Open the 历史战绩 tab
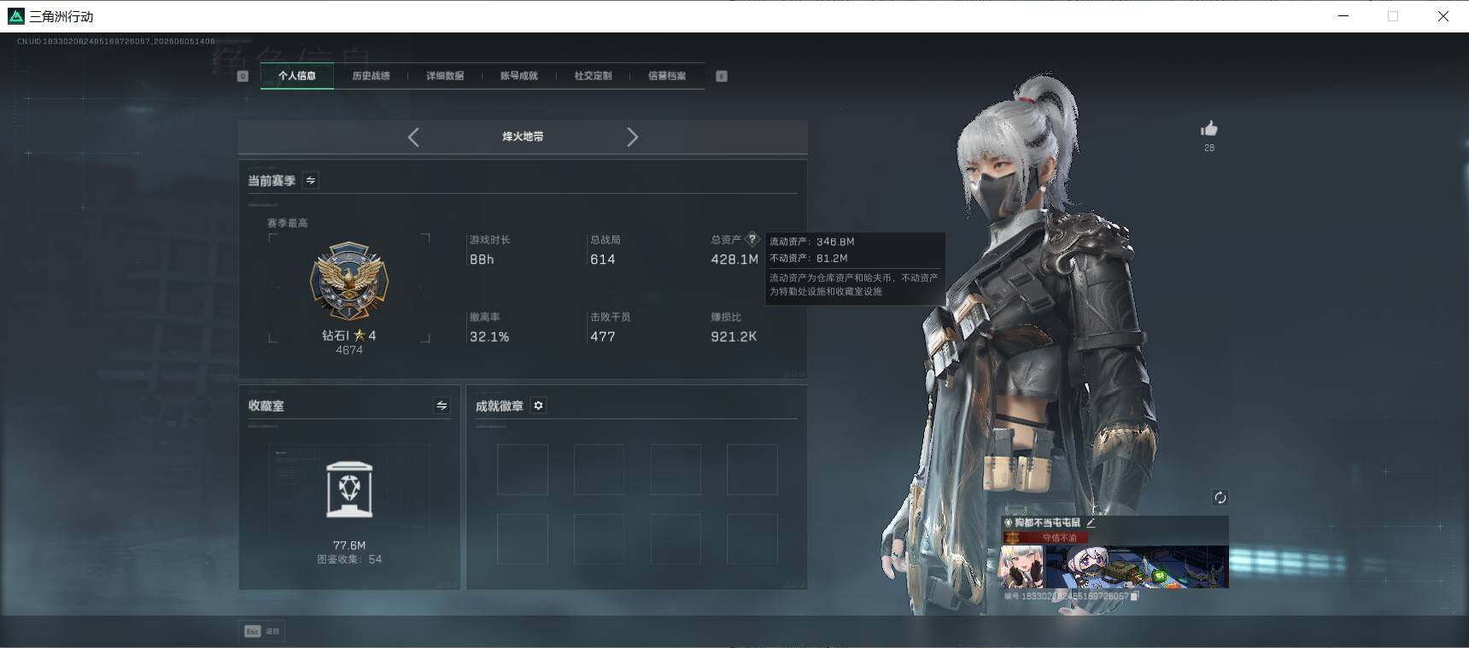The height and width of the screenshot is (648, 1469). pyautogui.click(x=371, y=76)
